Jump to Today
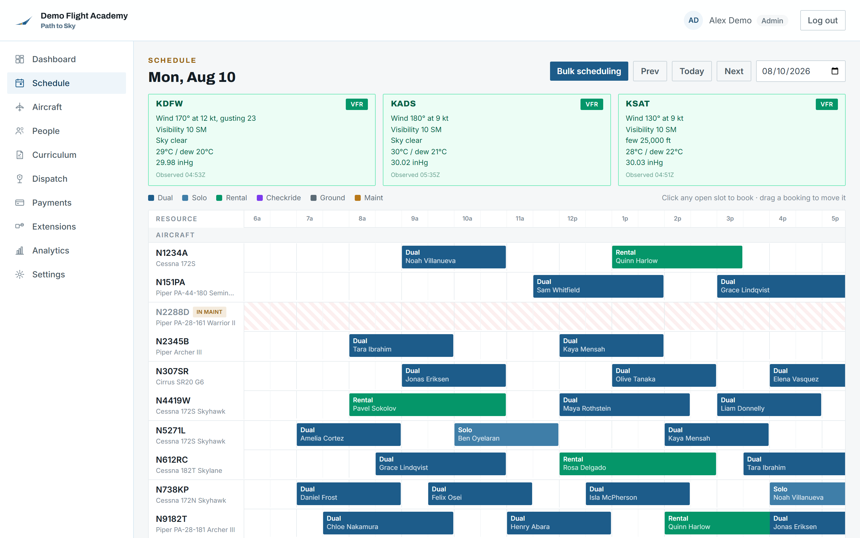The height and width of the screenshot is (538, 860). [x=692, y=71]
